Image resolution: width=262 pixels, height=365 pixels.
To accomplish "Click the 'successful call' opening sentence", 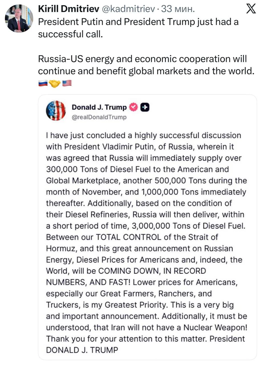I will [138, 28].
